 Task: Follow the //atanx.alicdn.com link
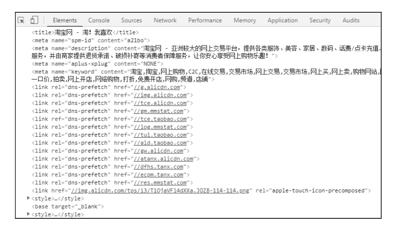coord(163,159)
